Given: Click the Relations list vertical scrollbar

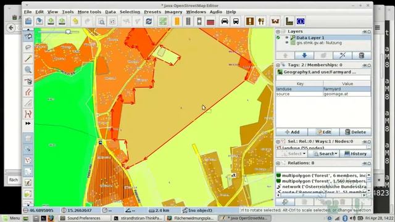Looking at the screenshot, I should 369,183.
